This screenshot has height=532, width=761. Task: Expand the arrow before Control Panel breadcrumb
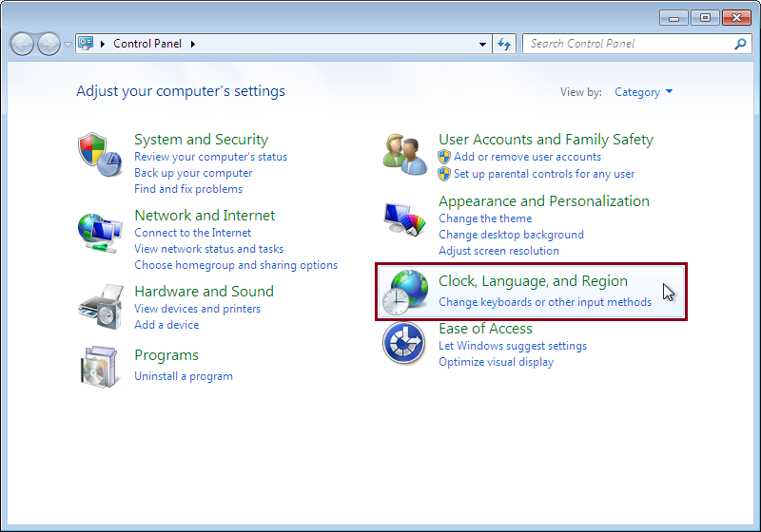pos(103,44)
